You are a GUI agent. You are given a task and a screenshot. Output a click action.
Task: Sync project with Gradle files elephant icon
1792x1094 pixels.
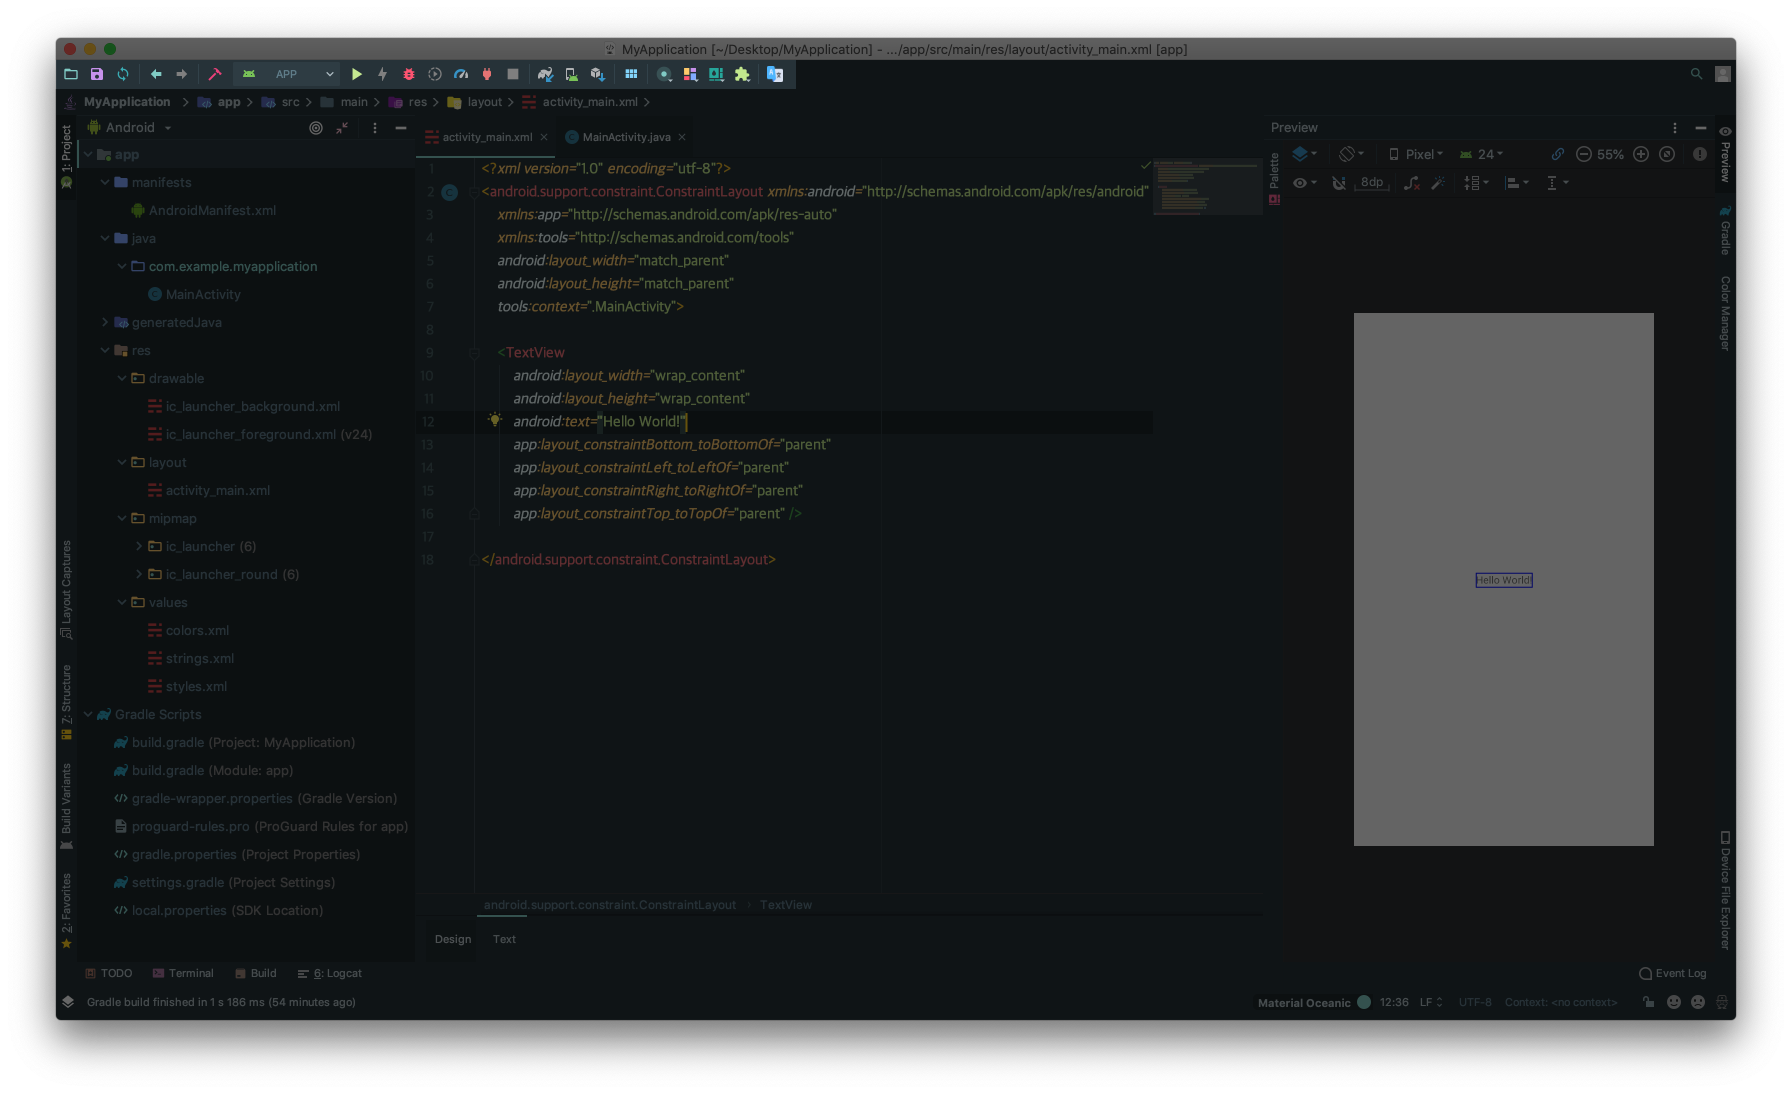544,74
